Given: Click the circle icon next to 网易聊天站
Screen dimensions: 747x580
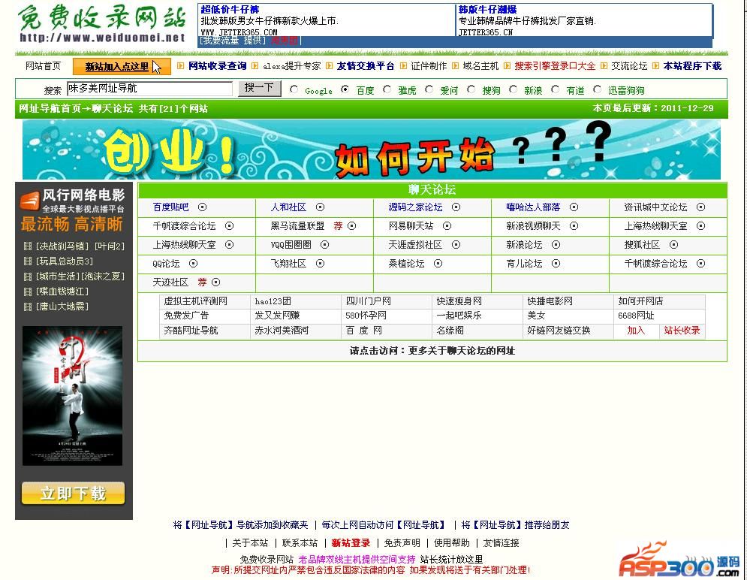Looking at the screenshot, I should tap(447, 226).
